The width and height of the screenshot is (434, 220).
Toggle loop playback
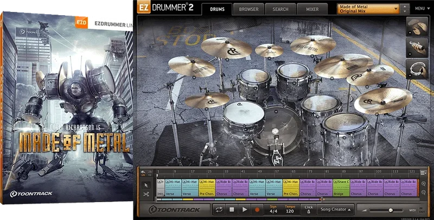pyautogui.click(x=219, y=210)
